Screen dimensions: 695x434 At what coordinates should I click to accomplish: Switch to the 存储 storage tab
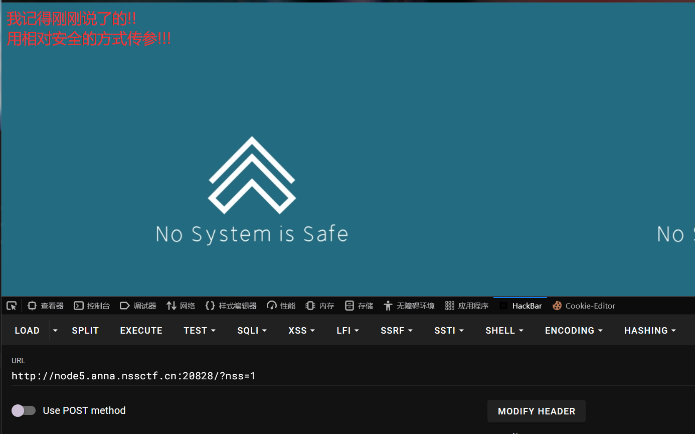(x=359, y=306)
